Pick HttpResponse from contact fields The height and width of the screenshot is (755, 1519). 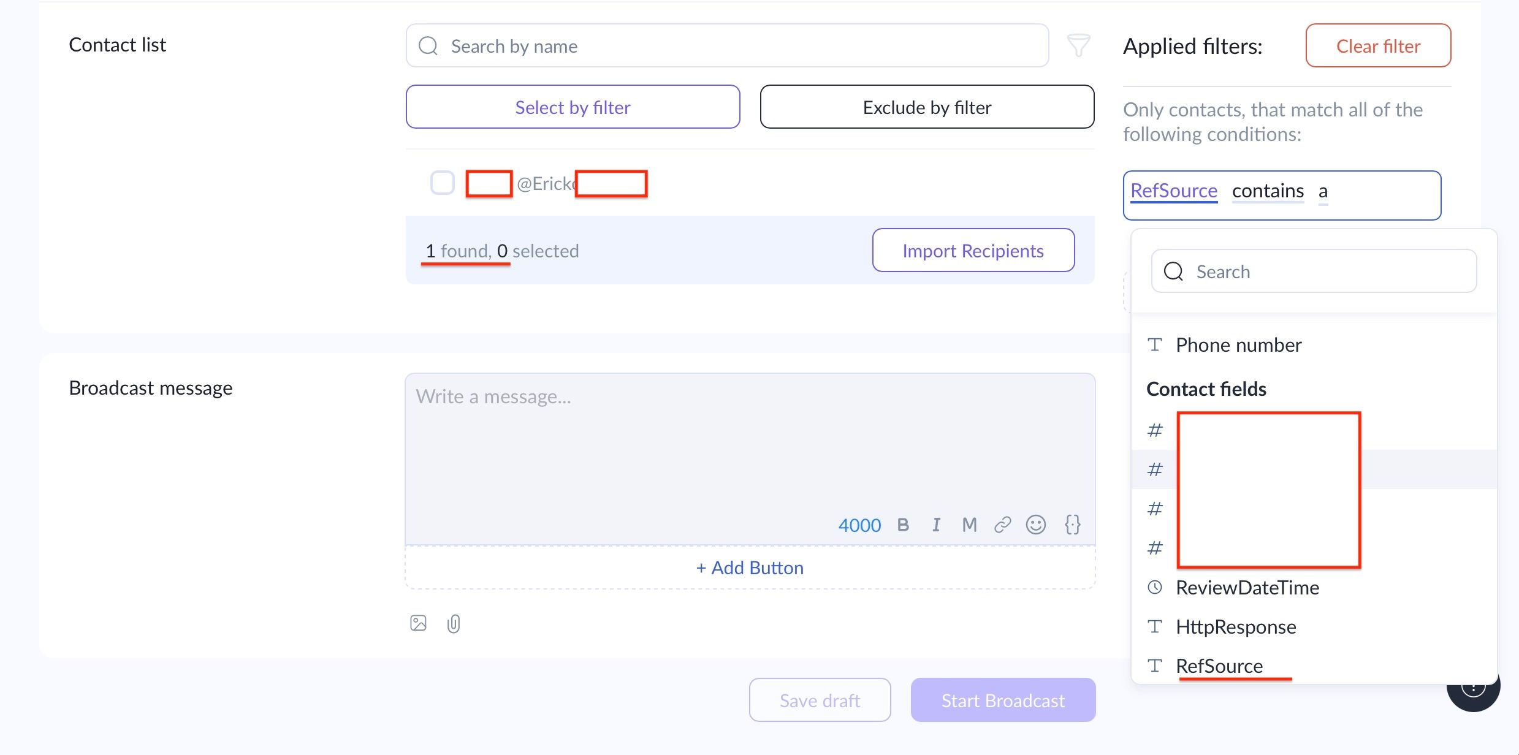point(1236,627)
